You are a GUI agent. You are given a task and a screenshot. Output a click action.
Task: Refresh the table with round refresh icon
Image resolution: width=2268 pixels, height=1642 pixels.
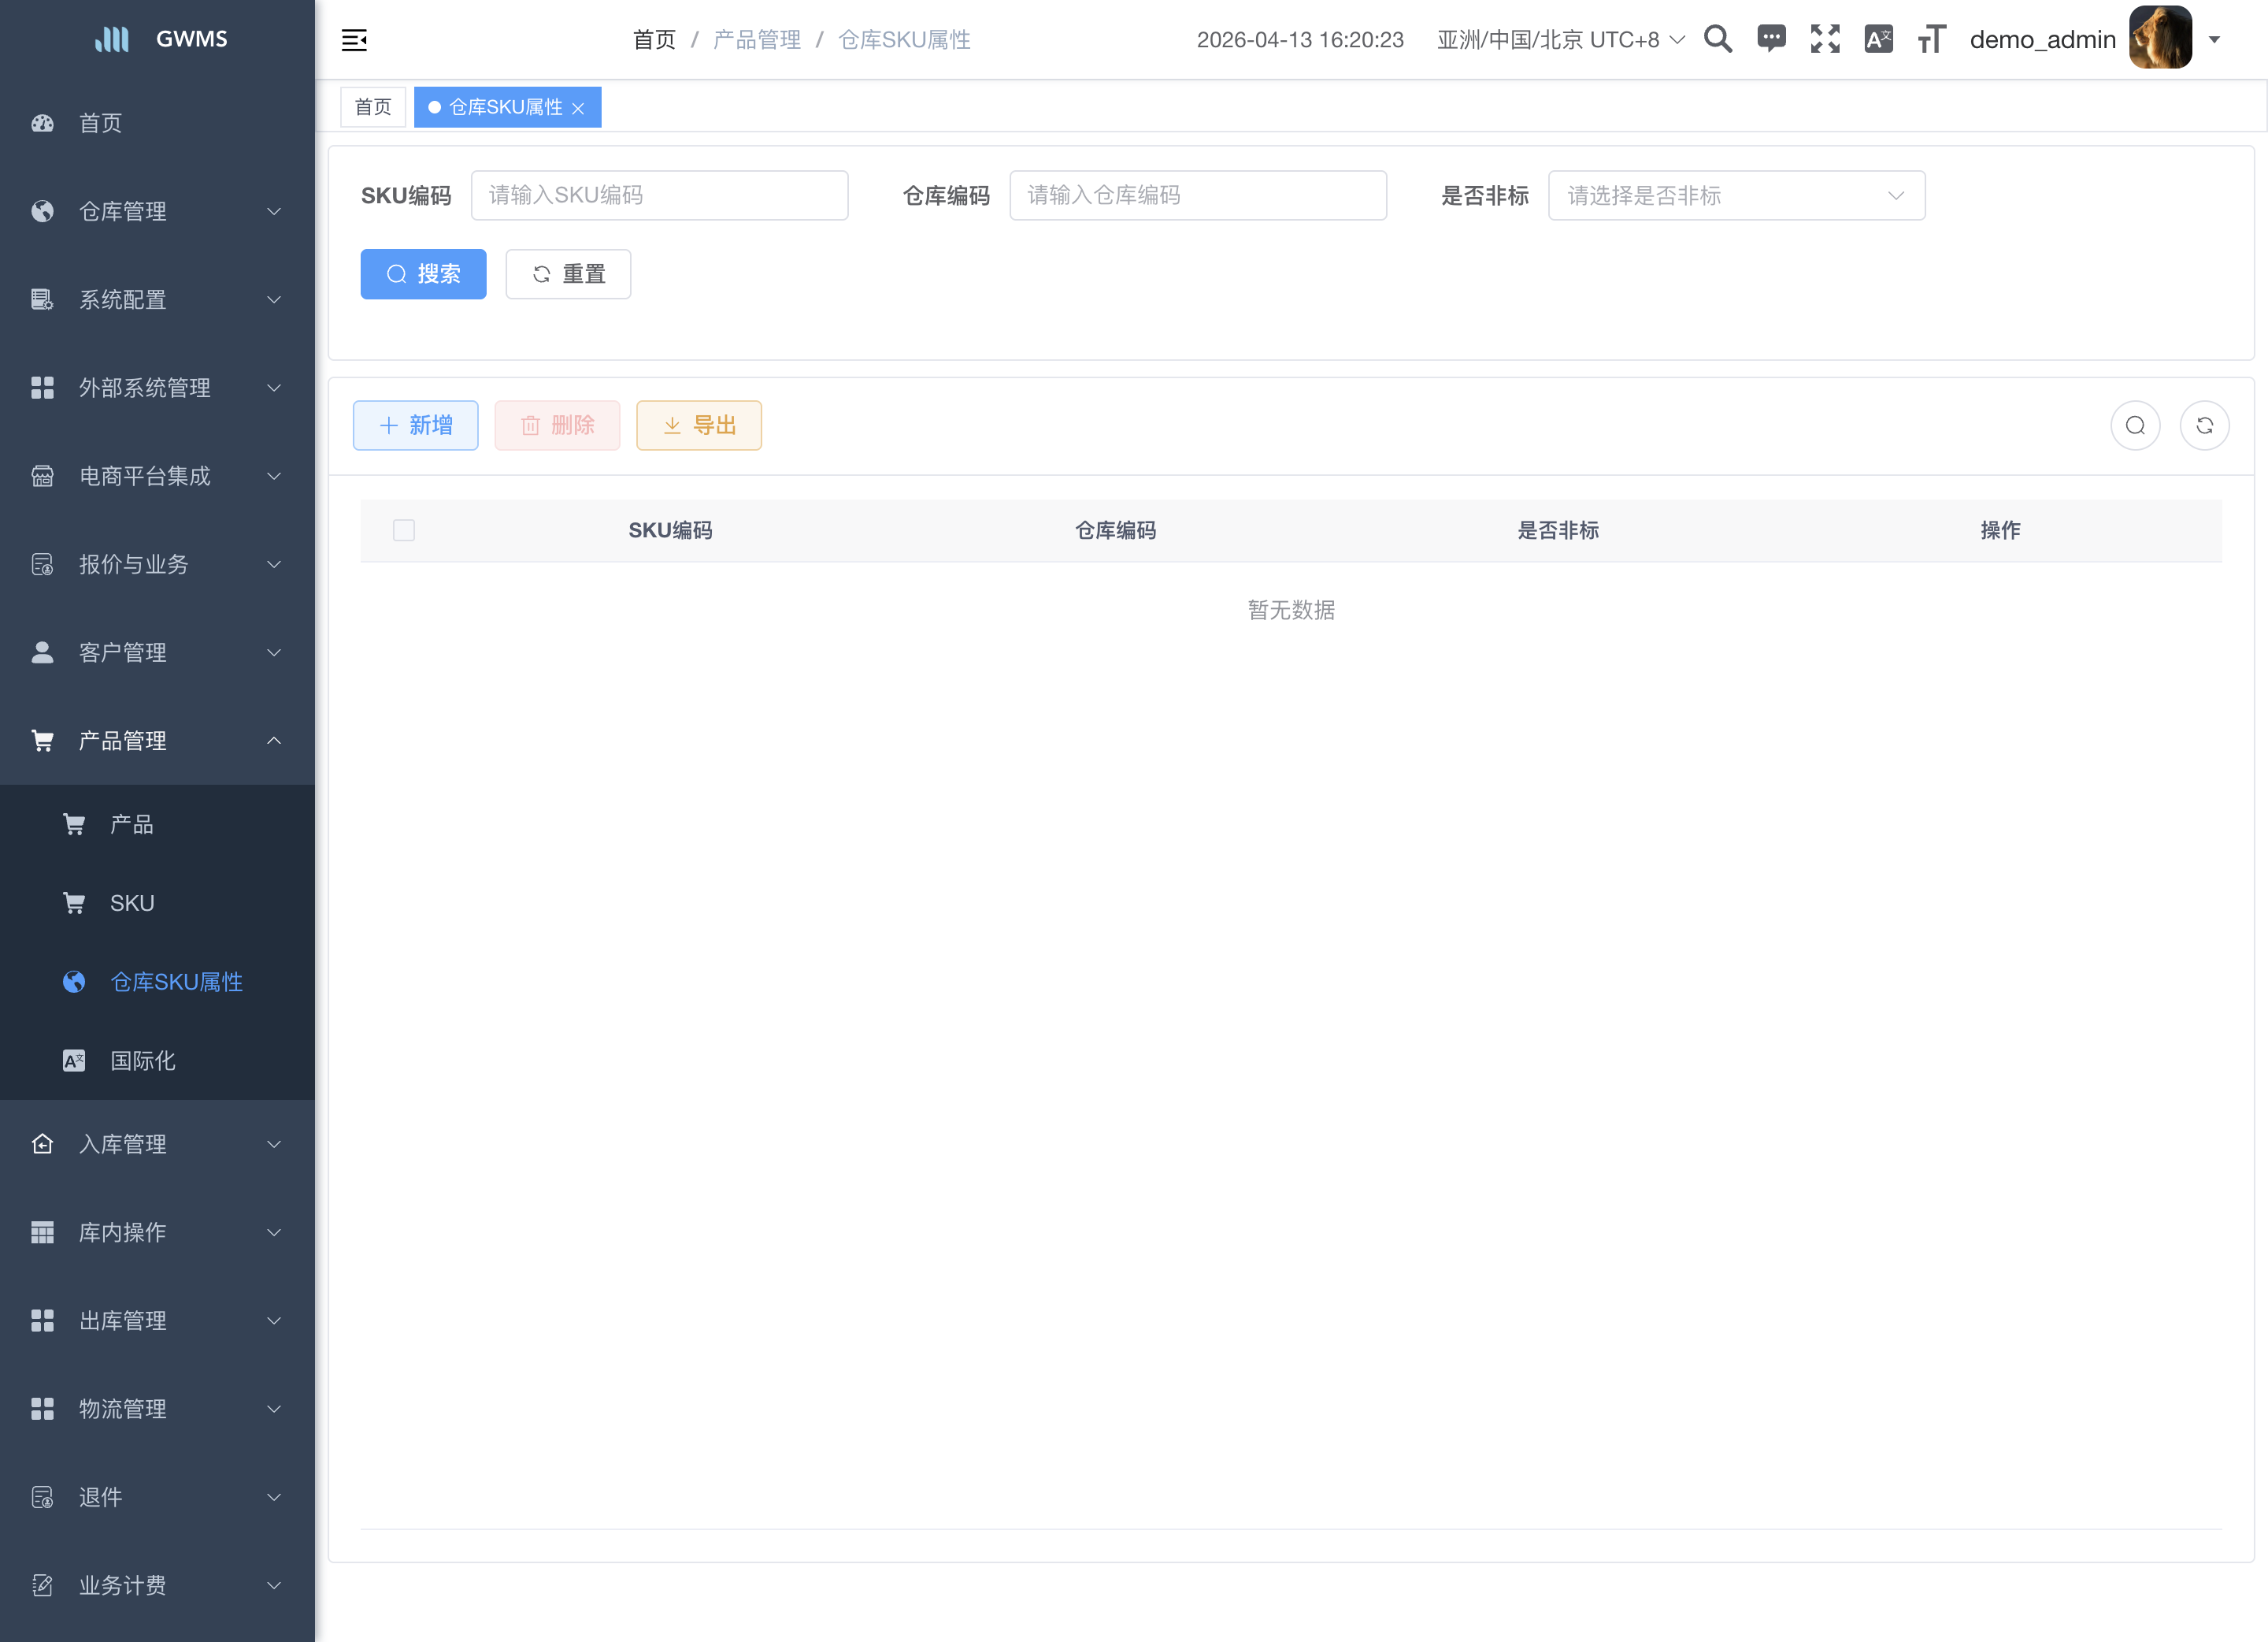[2204, 425]
